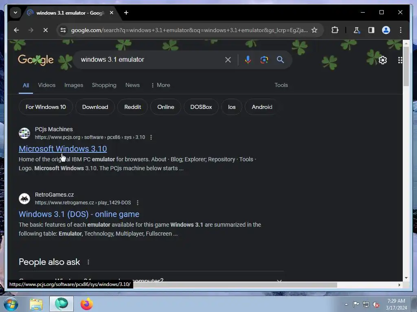
Task: Filter by For Windows 10 chip
Action: [46, 107]
